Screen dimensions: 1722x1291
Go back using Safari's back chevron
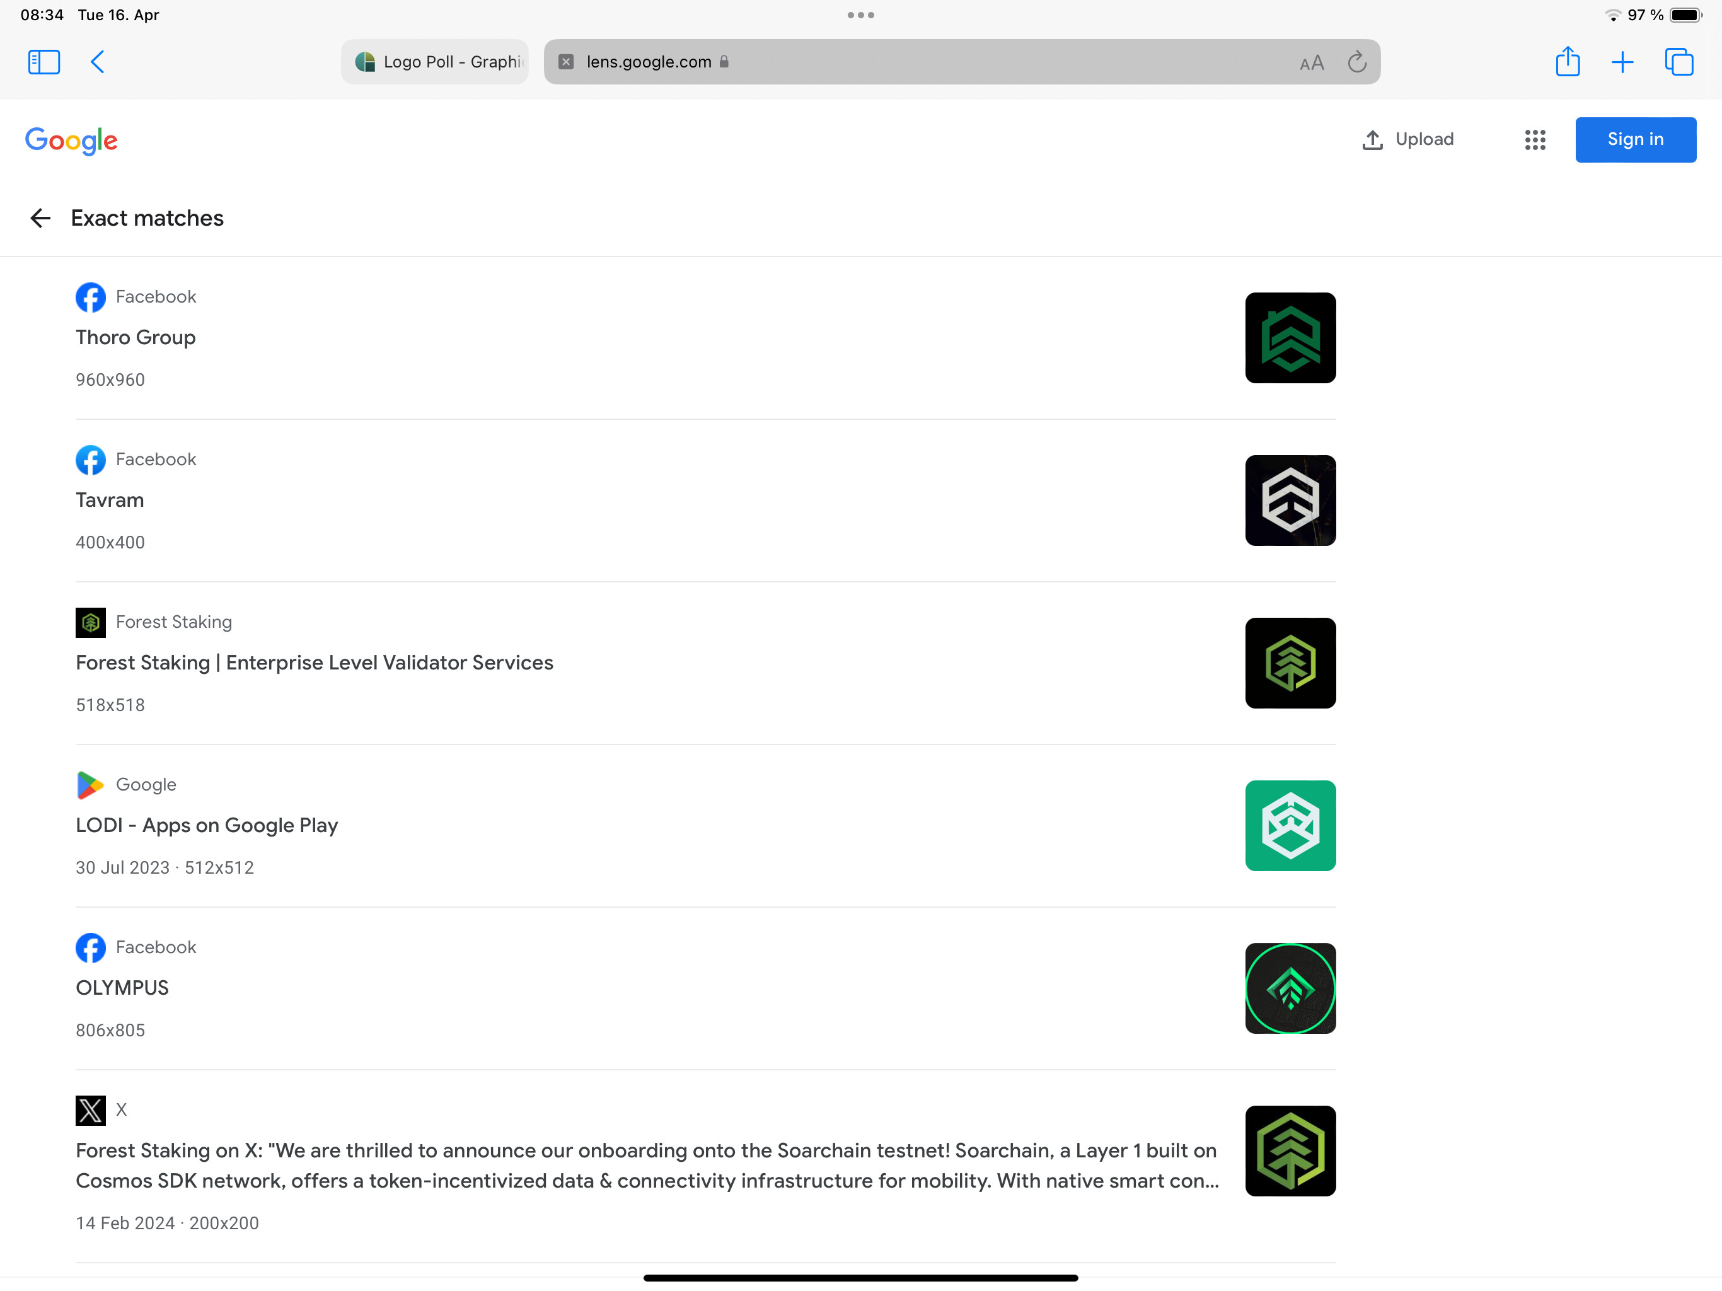pyautogui.click(x=98, y=62)
